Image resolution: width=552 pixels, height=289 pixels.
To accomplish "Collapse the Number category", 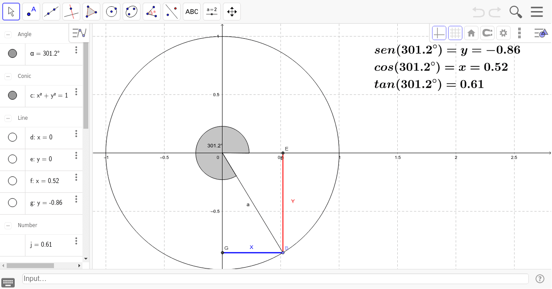I will click(8, 226).
